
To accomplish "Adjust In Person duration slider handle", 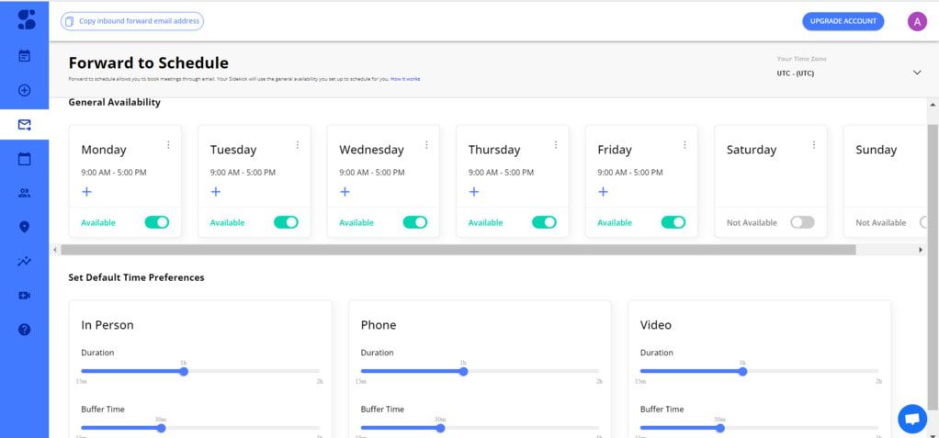I will tap(184, 372).
